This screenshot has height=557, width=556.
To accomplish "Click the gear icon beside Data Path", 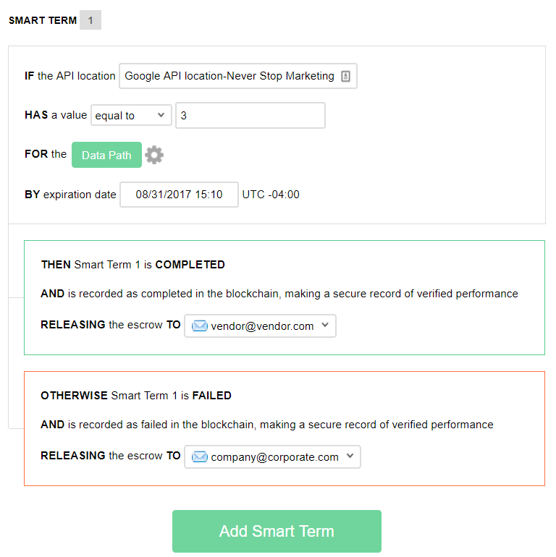I will tap(154, 155).
